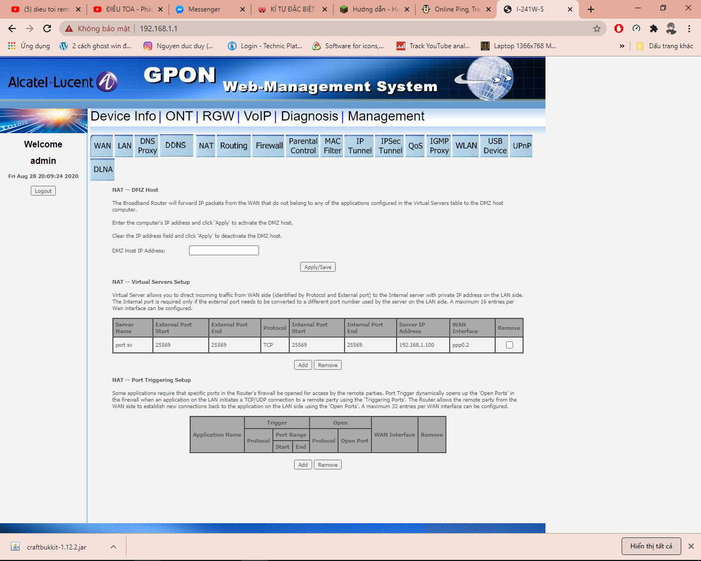The image size is (701, 561).
Task: Go to the Management section
Action: [386, 116]
